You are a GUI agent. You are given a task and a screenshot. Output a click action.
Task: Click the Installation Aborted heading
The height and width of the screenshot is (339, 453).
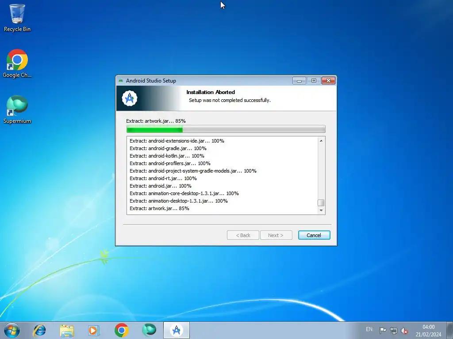[x=211, y=92]
